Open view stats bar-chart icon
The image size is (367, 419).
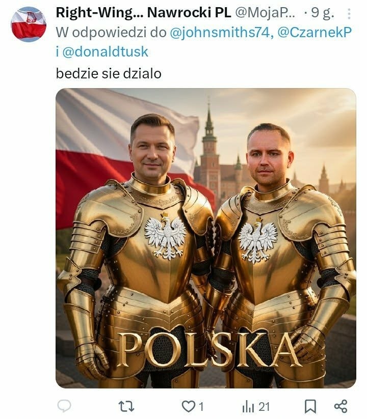point(248,407)
